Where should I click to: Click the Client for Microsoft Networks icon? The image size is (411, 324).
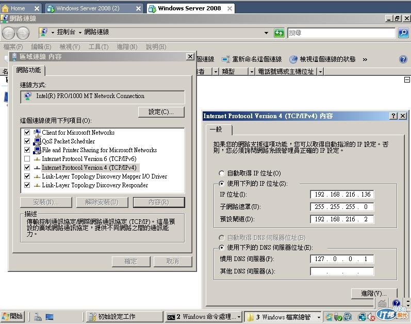(37, 133)
